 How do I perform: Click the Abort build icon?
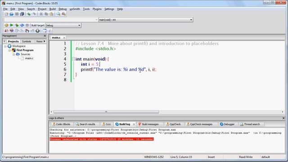27,25
